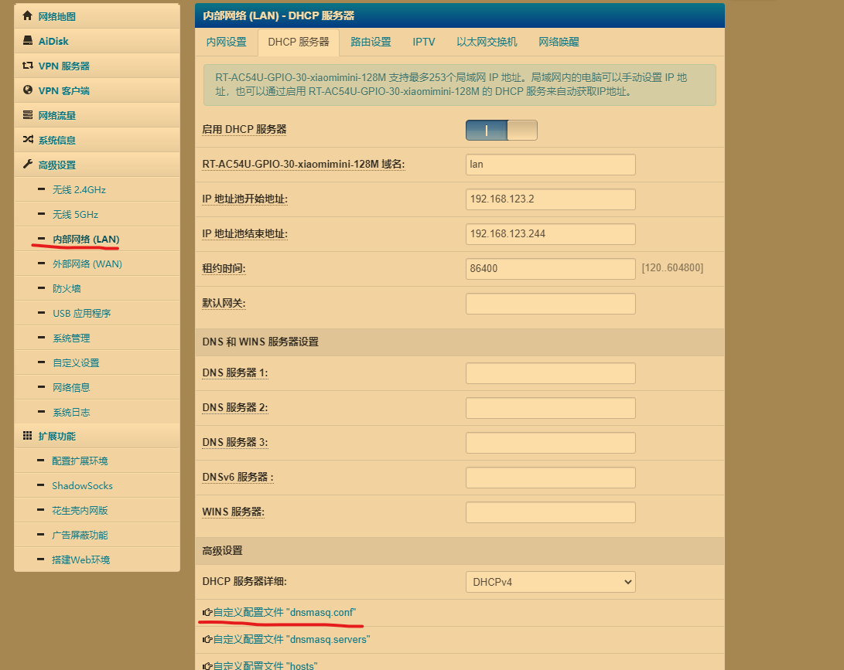
Task: Open the IPTV tab
Action: click(424, 43)
